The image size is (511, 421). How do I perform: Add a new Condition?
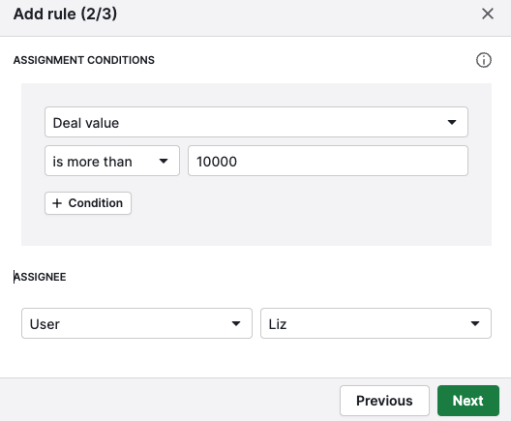[x=88, y=203]
